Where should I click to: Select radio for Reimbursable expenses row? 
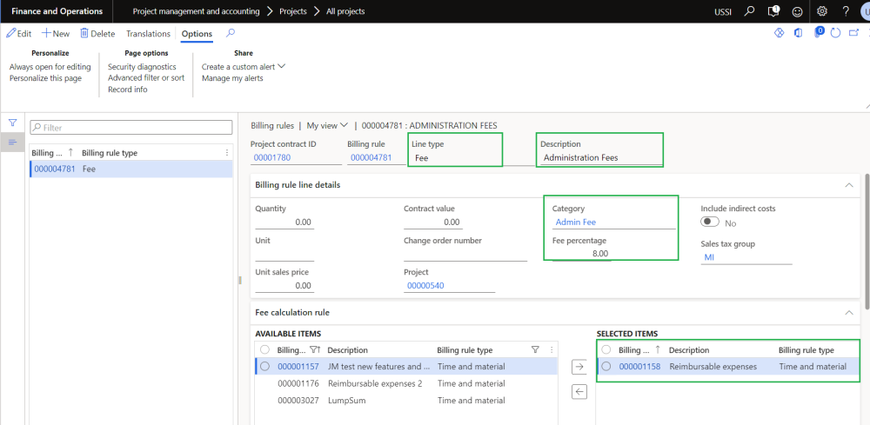pos(606,367)
